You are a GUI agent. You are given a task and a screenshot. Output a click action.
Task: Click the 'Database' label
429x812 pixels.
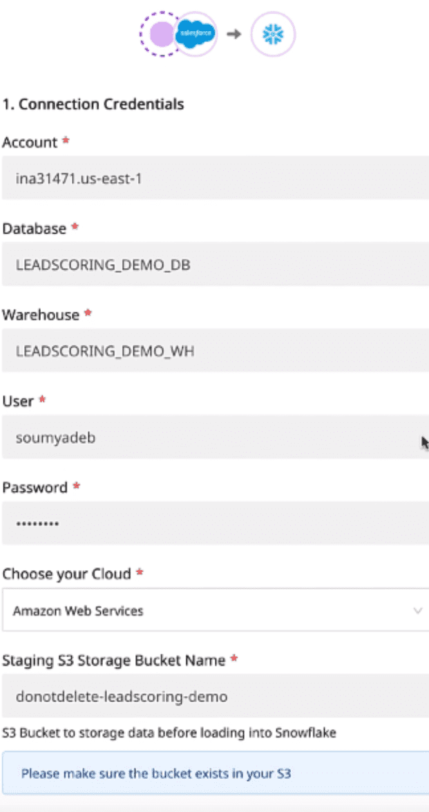pyautogui.click(x=34, y=228)
